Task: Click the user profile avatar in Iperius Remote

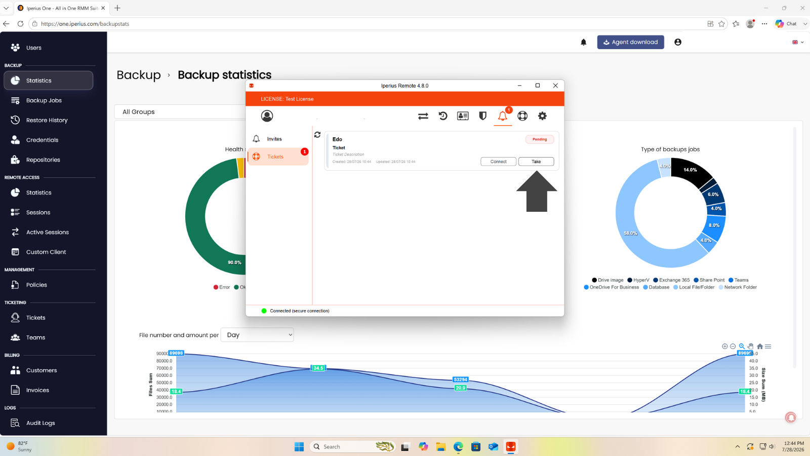Action: 267,116
